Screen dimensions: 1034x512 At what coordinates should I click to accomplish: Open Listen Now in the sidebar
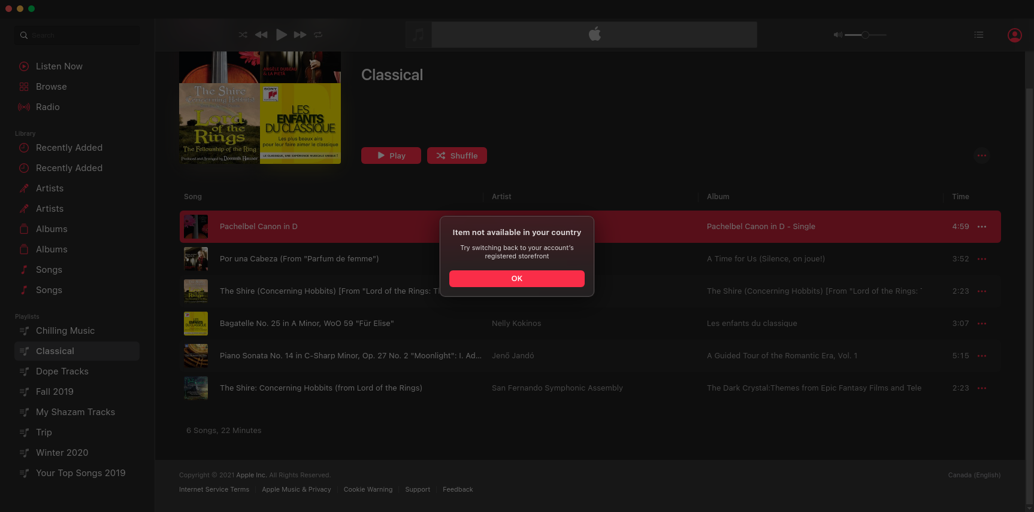click(59, 66)
